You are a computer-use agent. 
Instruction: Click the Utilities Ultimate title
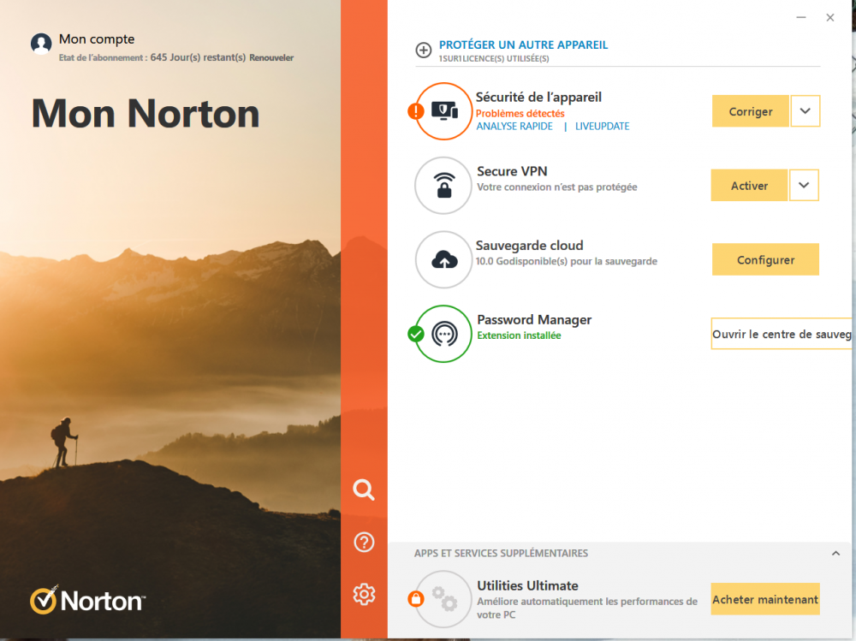tap(528, 586)
